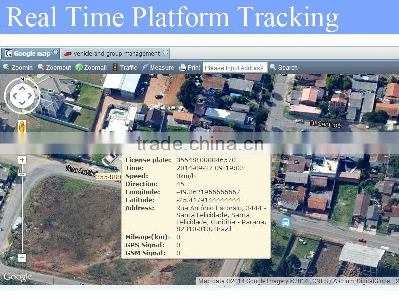
Task: Click the ruler icon beside Measure
Action: [x=145, y=67]
